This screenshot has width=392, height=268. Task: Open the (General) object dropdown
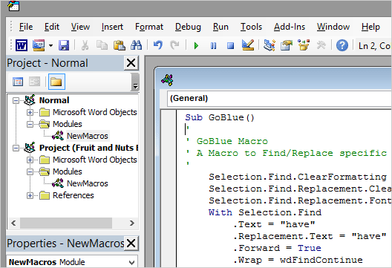[x=279, y=98]
